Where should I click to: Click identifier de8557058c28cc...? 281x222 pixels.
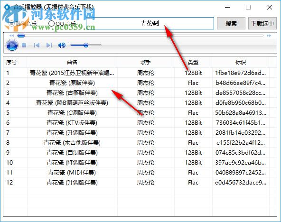click(241, 93)
